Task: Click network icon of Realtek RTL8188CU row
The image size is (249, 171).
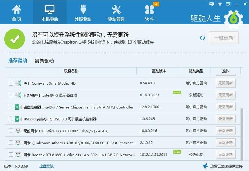Action: [x=18, y=155]
